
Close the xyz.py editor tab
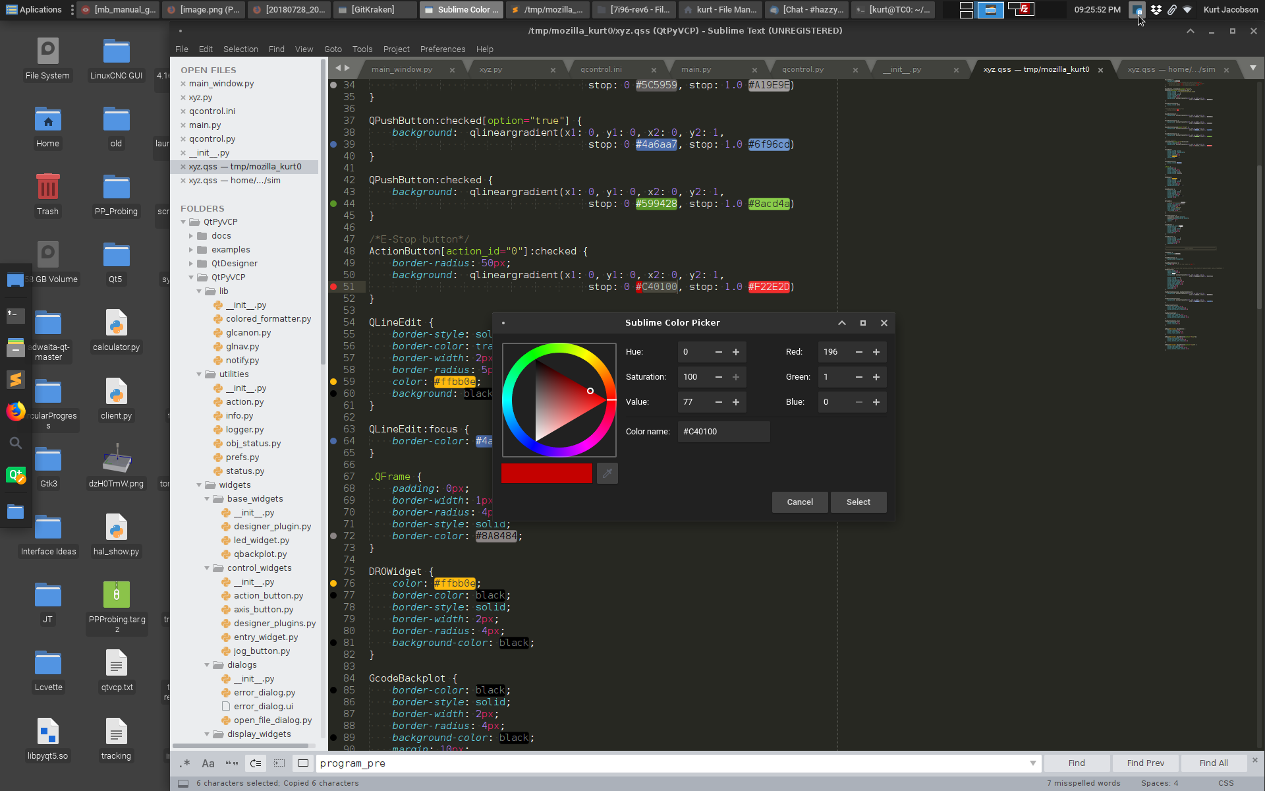553,70
